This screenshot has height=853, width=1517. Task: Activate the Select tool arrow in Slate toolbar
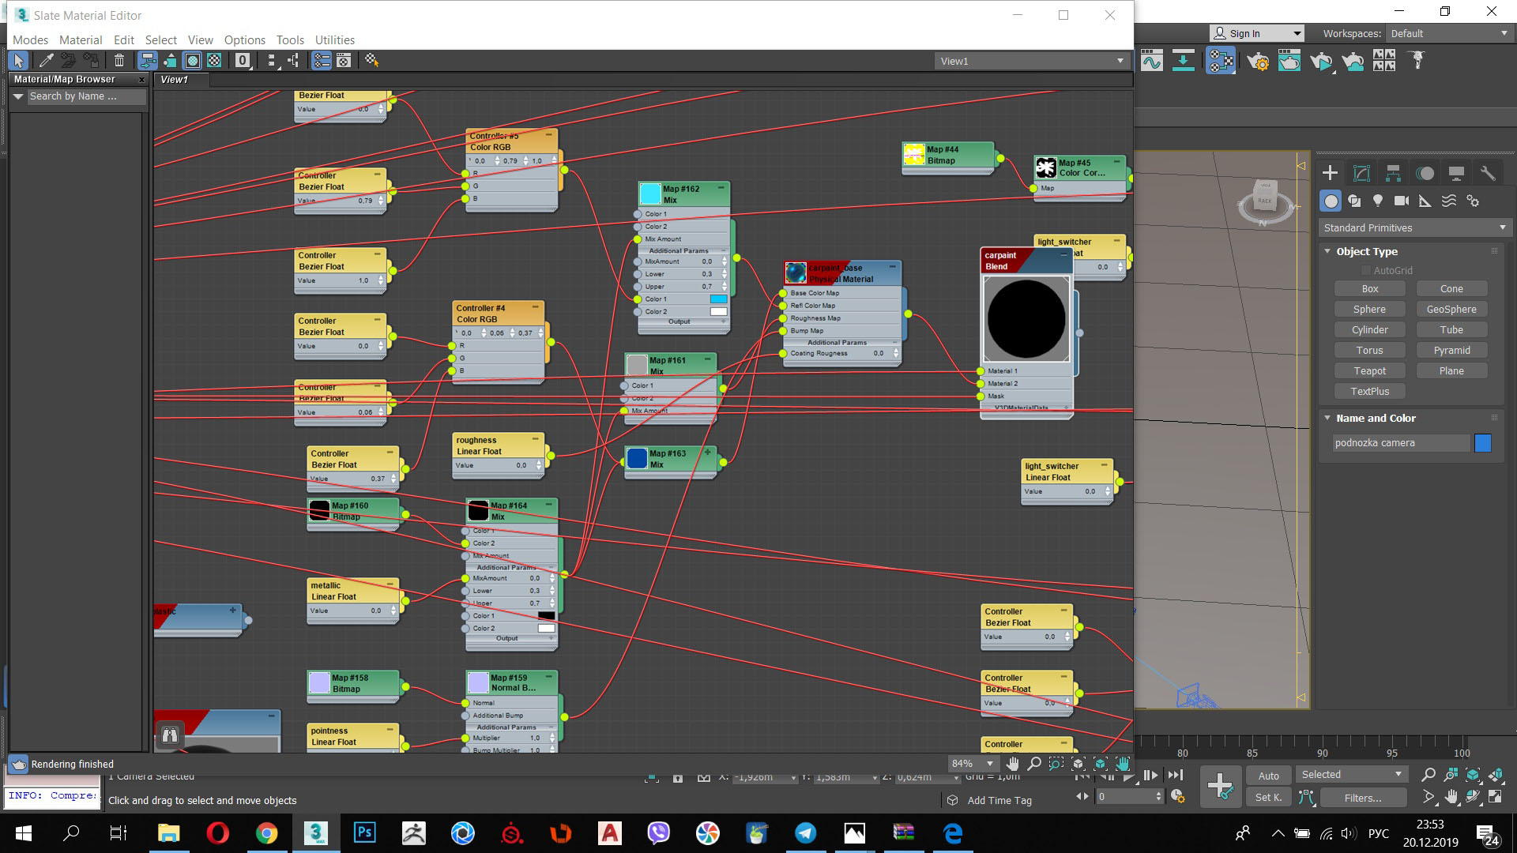[x=19, y=61]
